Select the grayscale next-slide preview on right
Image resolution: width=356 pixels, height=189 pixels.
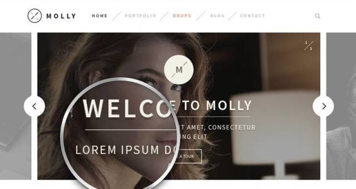click(341, 106)
